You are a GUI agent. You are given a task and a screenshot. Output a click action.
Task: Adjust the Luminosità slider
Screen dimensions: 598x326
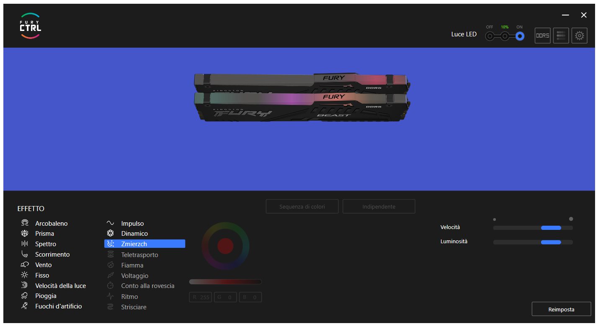(533, 242)
